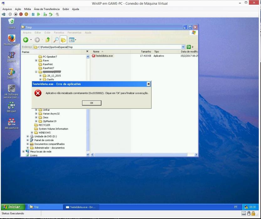Click OK in the TesteIdiota.exe error dialog
This screenshot has height=219, width=261.
(x=91, y=103)
